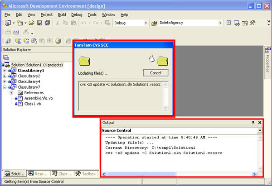Click the New Project toolbar icon

[8, 23]
